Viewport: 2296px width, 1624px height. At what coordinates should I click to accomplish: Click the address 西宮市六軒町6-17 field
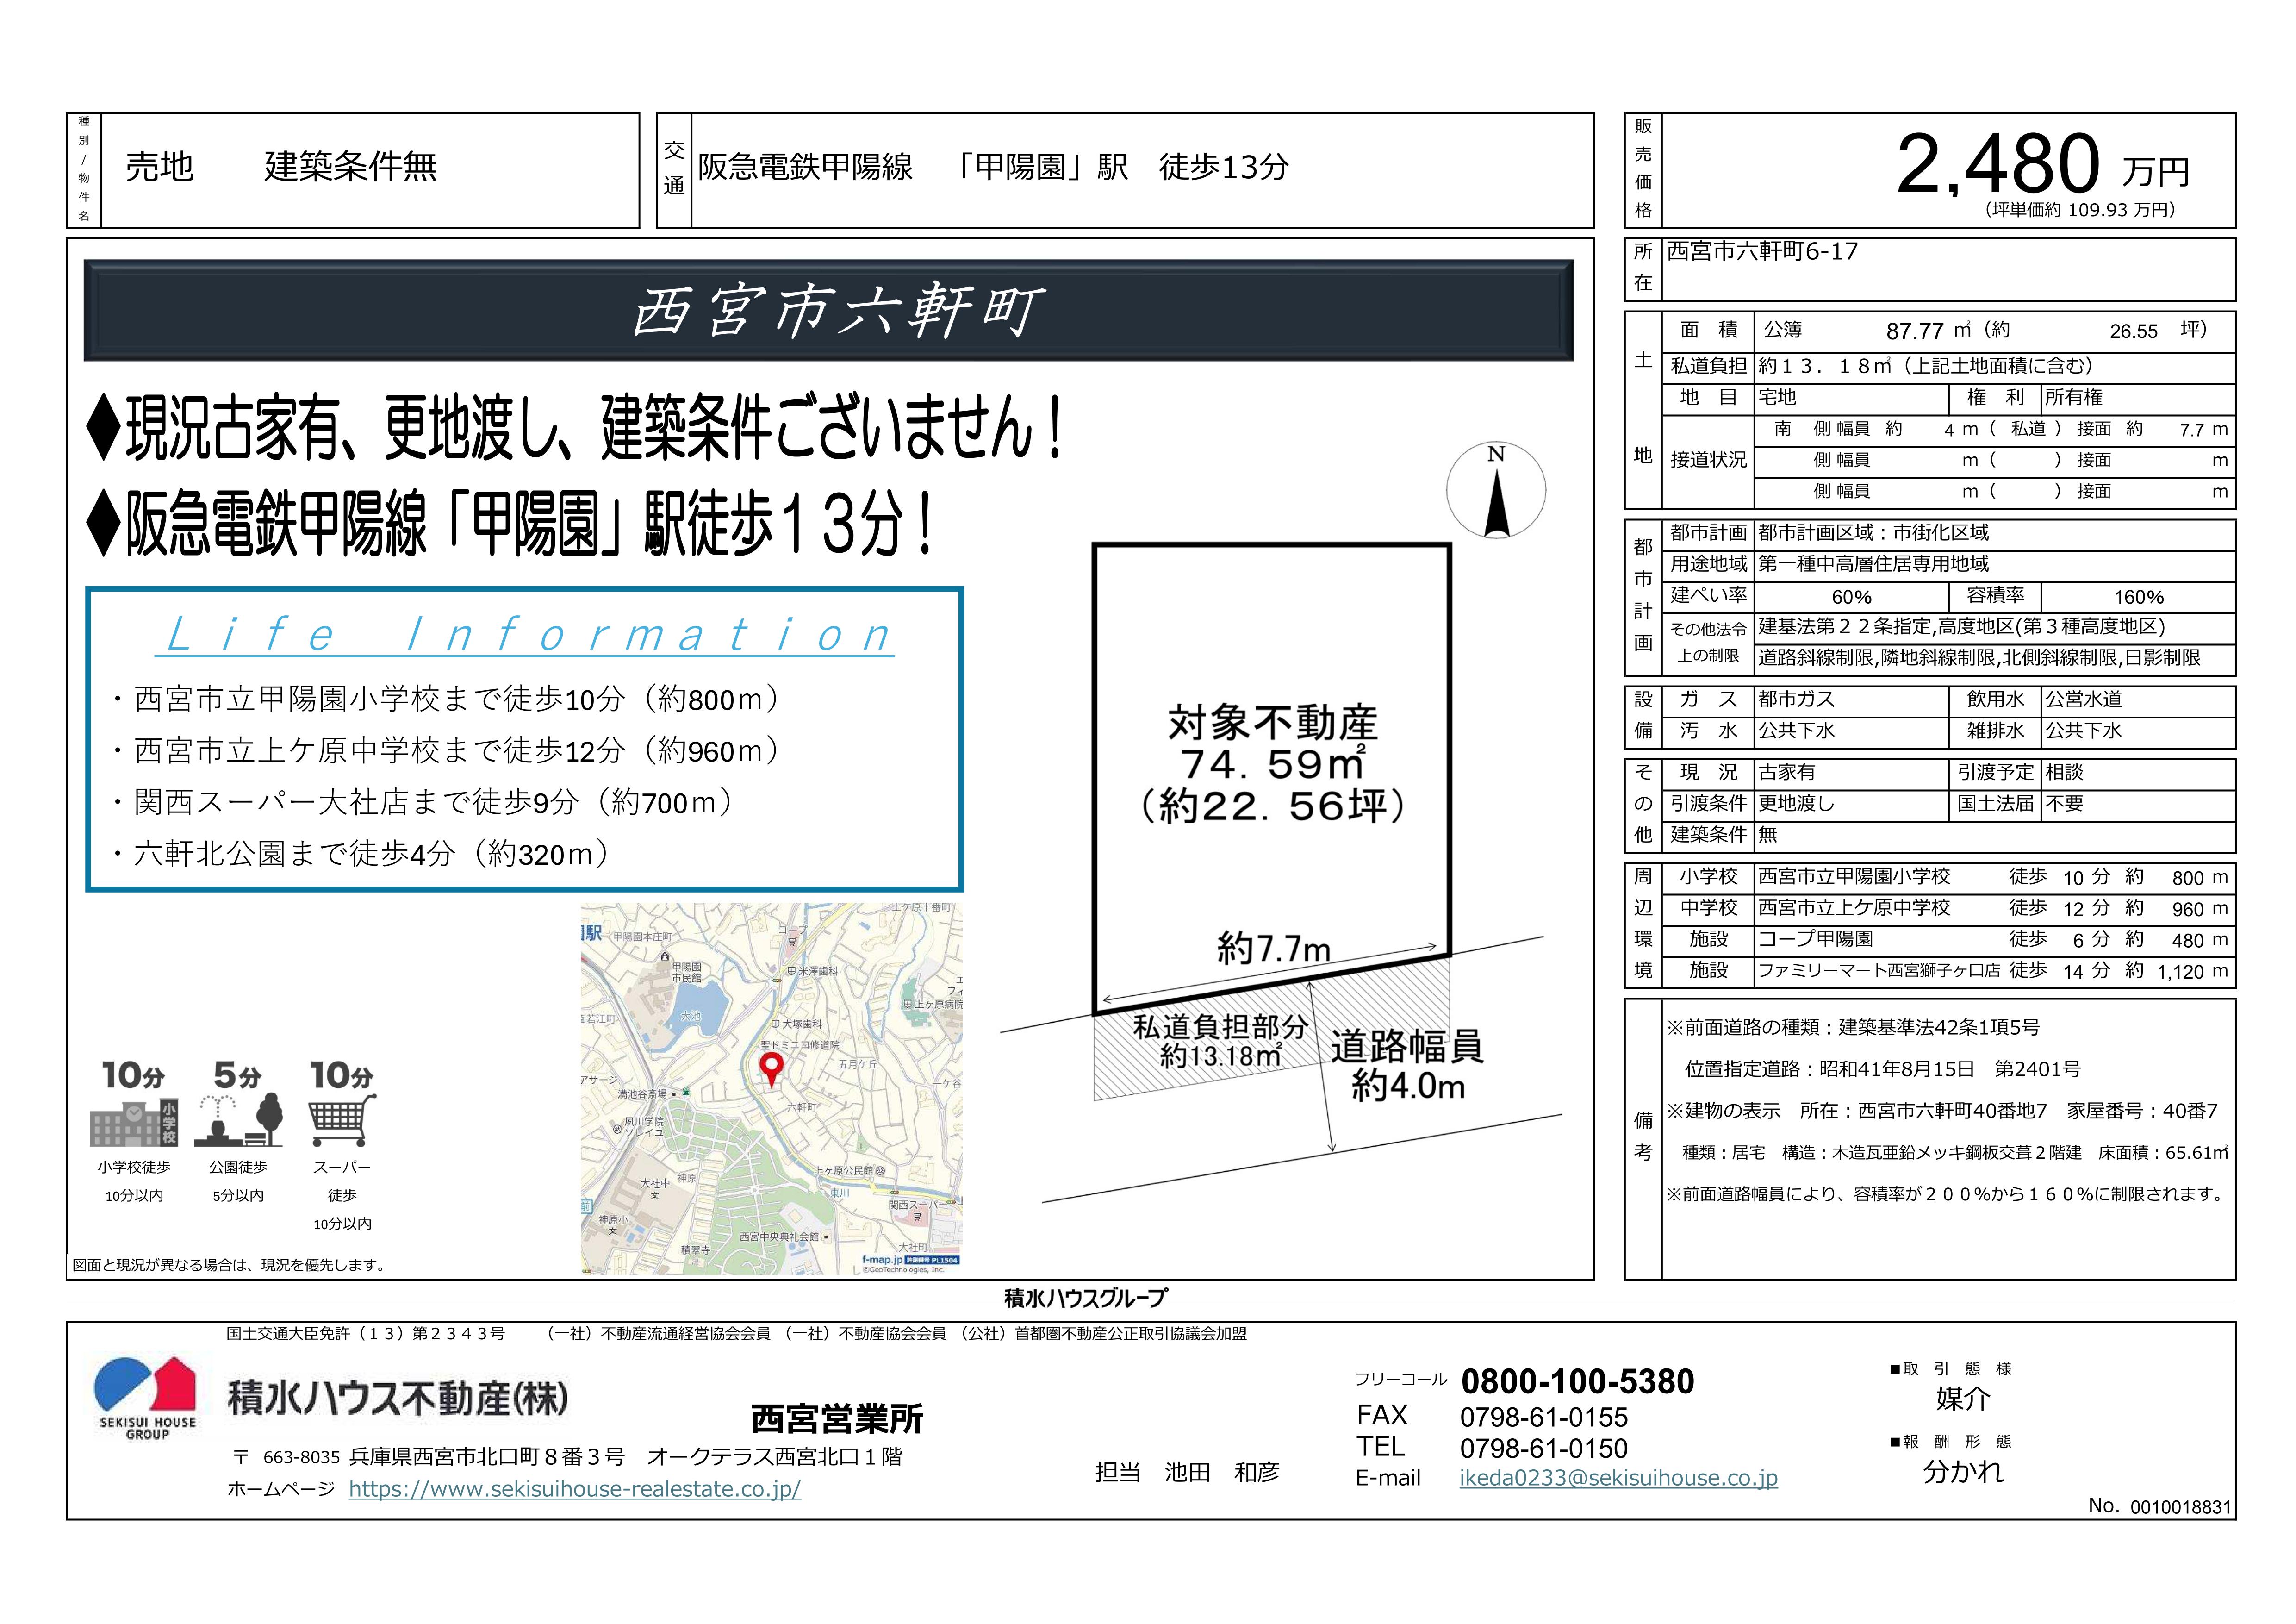(x=1762, y=252)
